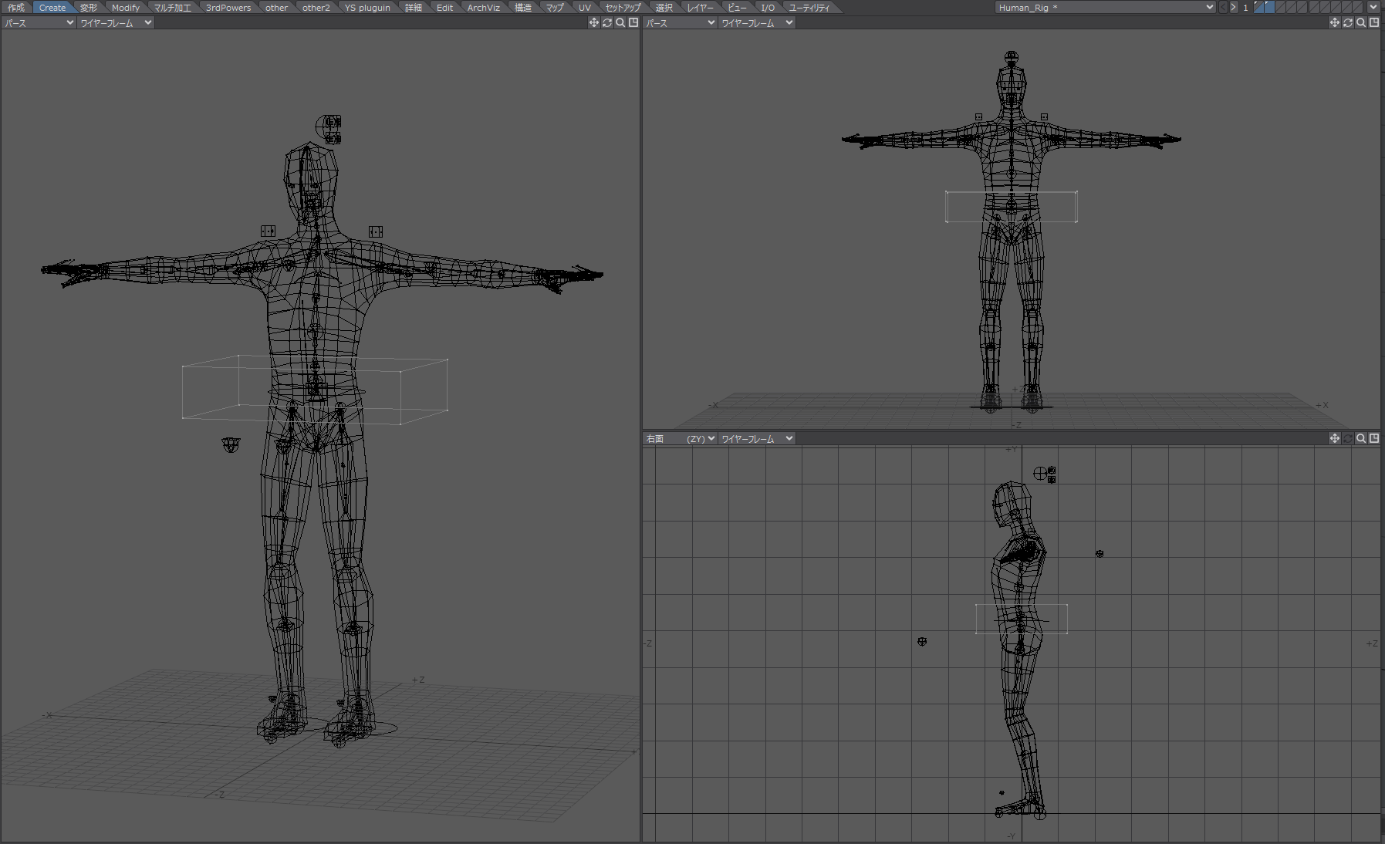Open the パース view type dropdown in left viewport
Viewport: 1385px width, 844px height.
[x=39, y=23]
